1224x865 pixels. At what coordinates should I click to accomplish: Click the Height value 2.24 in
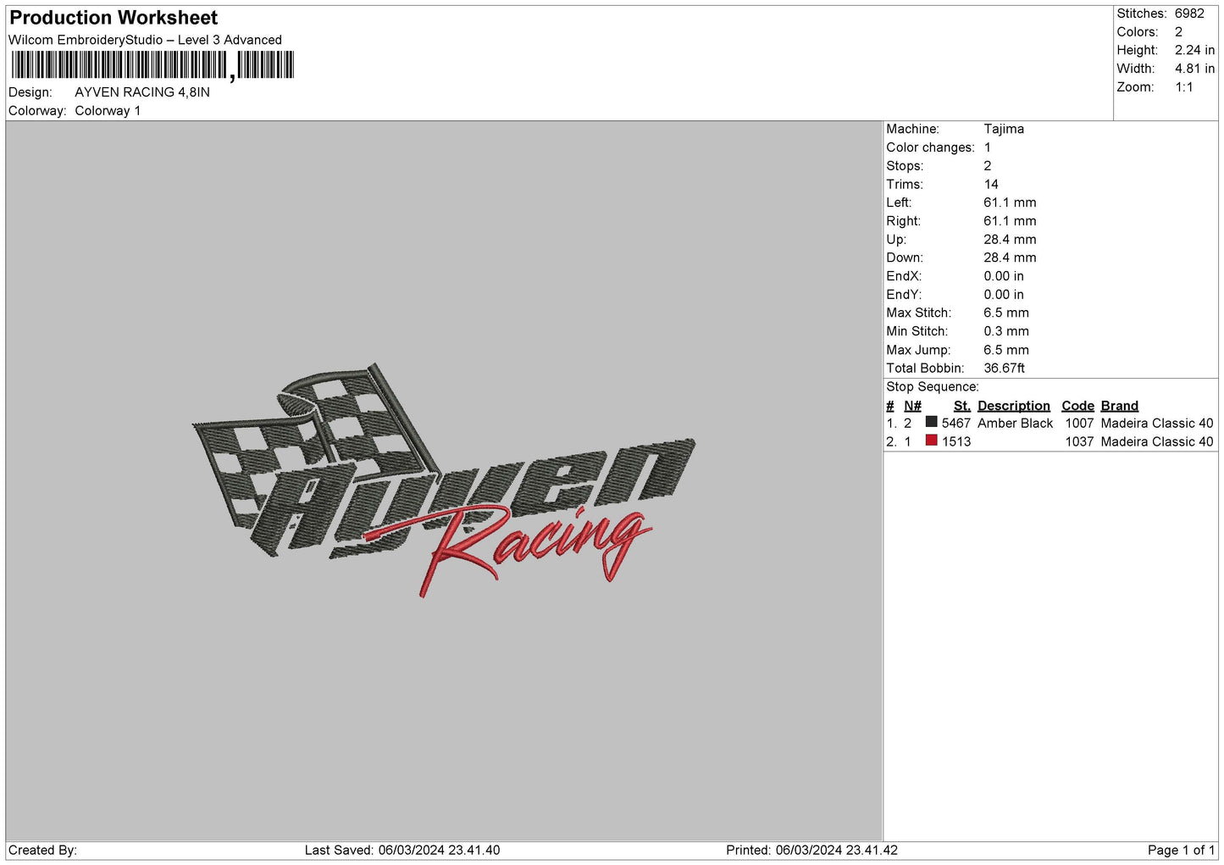1194,51
